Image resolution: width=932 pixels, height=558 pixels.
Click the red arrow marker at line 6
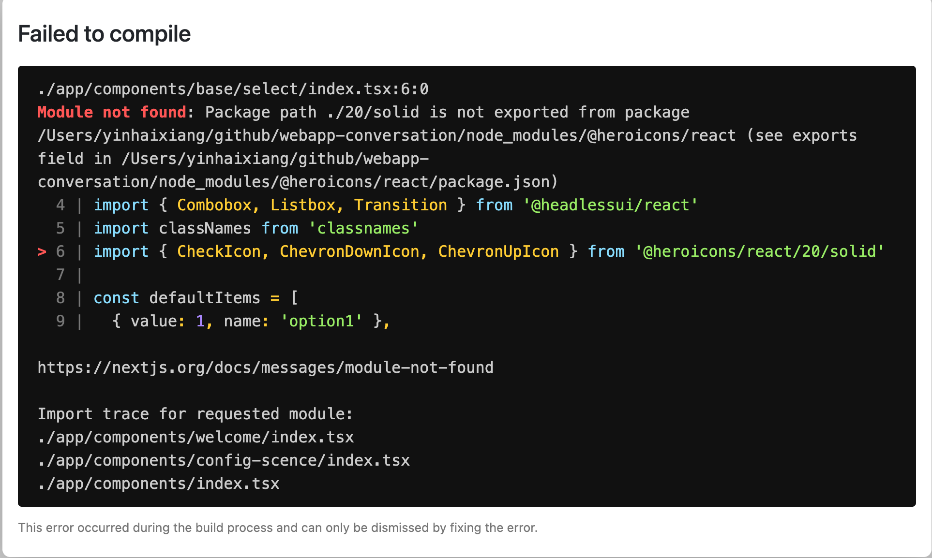[x=42, y=251]
